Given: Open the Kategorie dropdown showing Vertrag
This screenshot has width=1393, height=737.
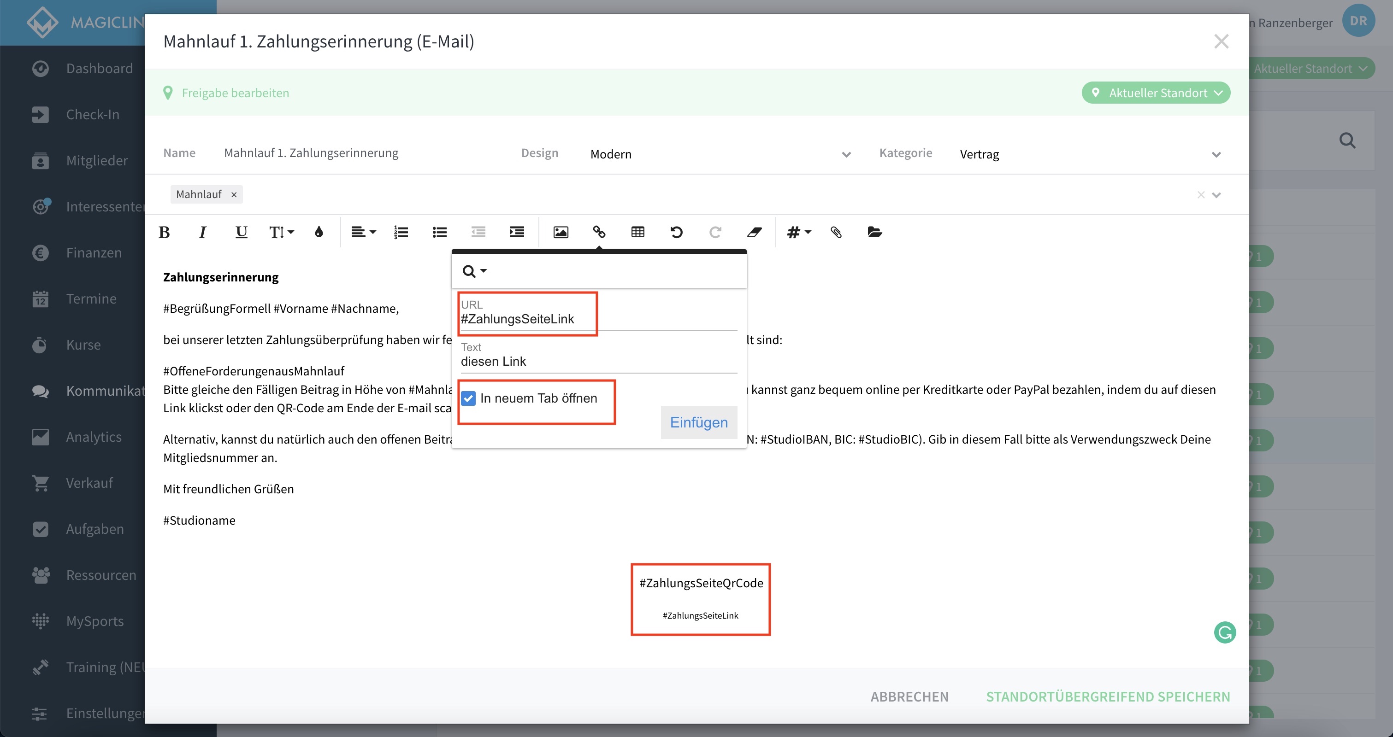Looking at the screenshot, I should point(1090,154).
